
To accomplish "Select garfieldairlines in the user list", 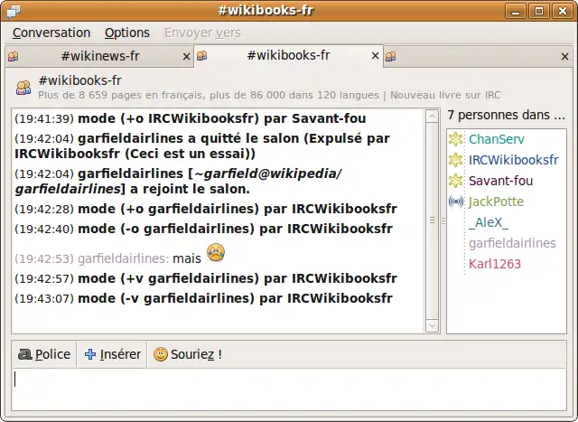I will point(512,243).
